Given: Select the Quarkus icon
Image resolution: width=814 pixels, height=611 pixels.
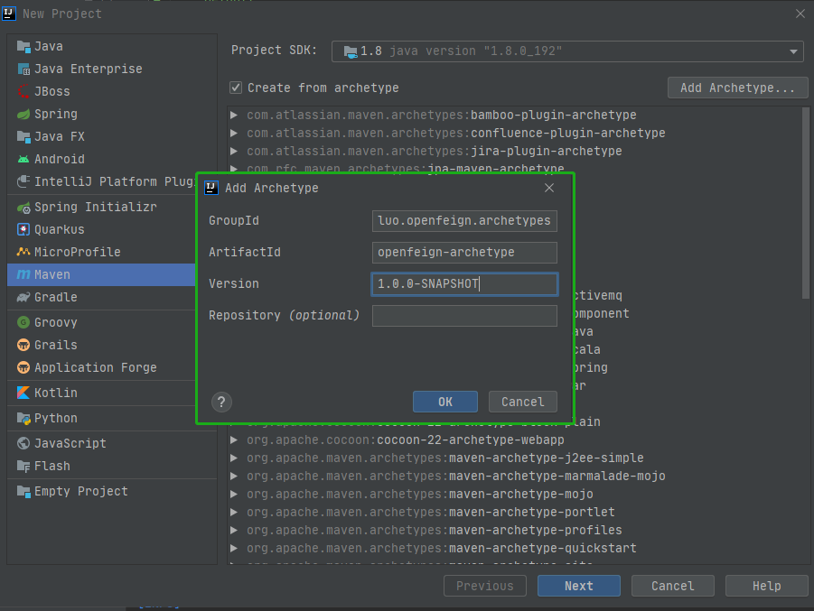Looking at the screenshot, I should point(23,230).
